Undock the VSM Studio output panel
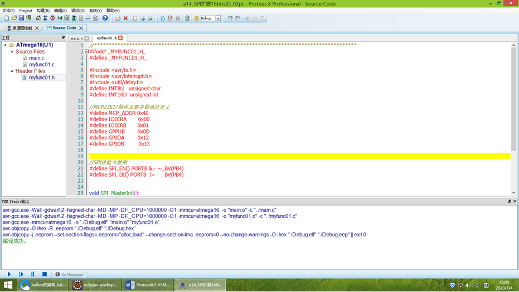The height and width of the screenshot is (292, 519). pos(510,201)
